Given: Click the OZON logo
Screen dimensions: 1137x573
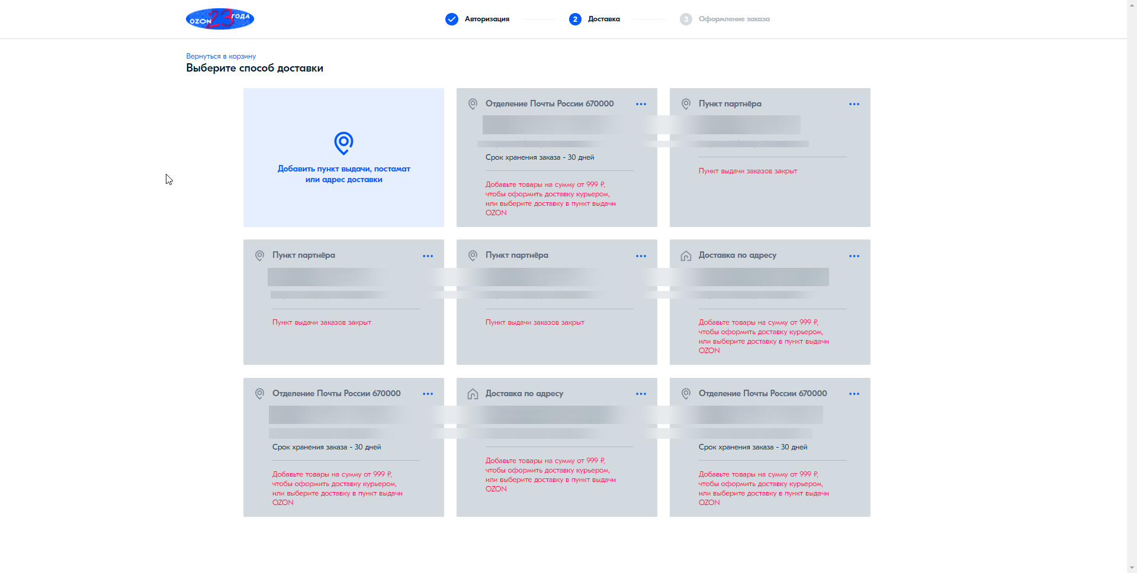Looking at the screenshot, I should click(x=220, y=19).
